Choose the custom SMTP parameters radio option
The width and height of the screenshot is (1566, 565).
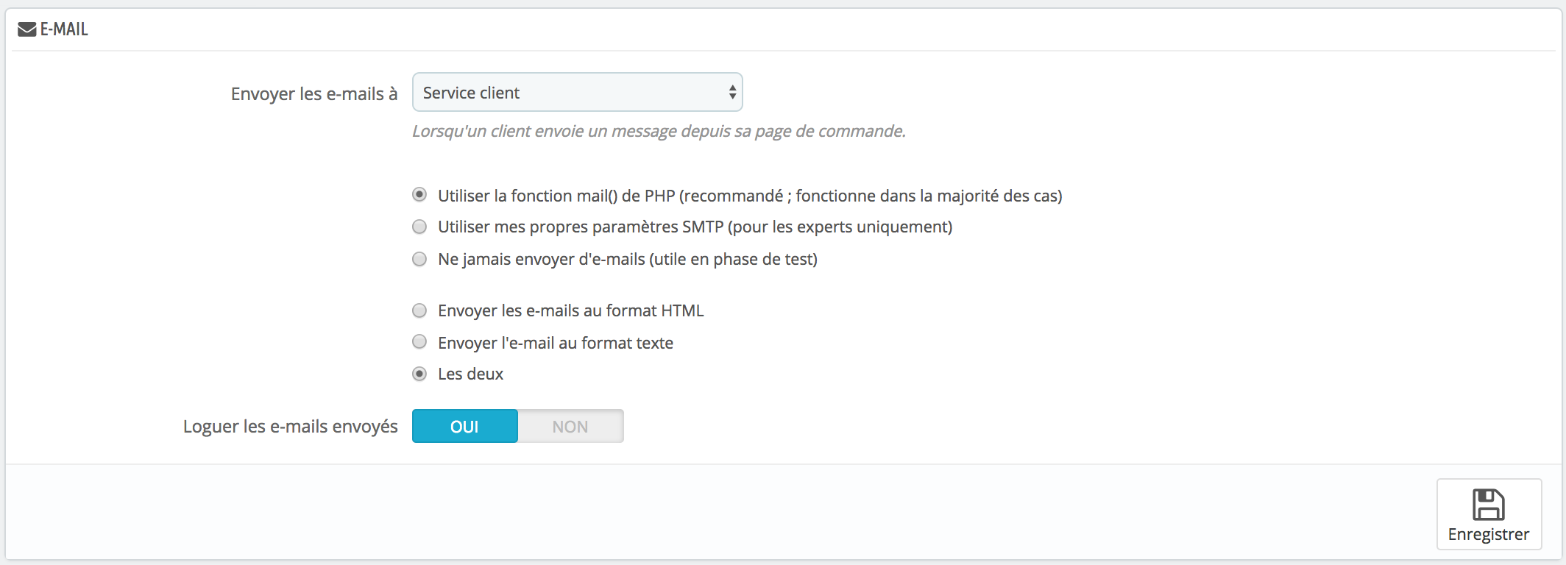(x=419, y=227)
